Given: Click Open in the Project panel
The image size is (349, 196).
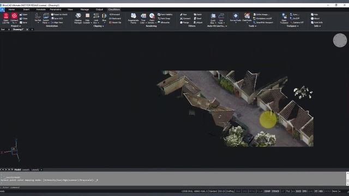Looking at the screenshot, I should coord(23,15).
